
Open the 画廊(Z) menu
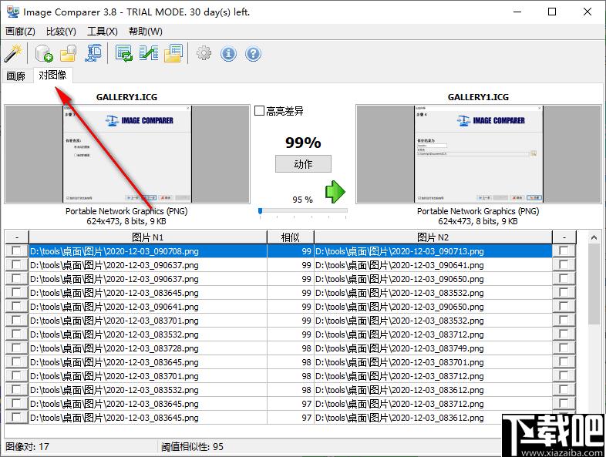21,32
